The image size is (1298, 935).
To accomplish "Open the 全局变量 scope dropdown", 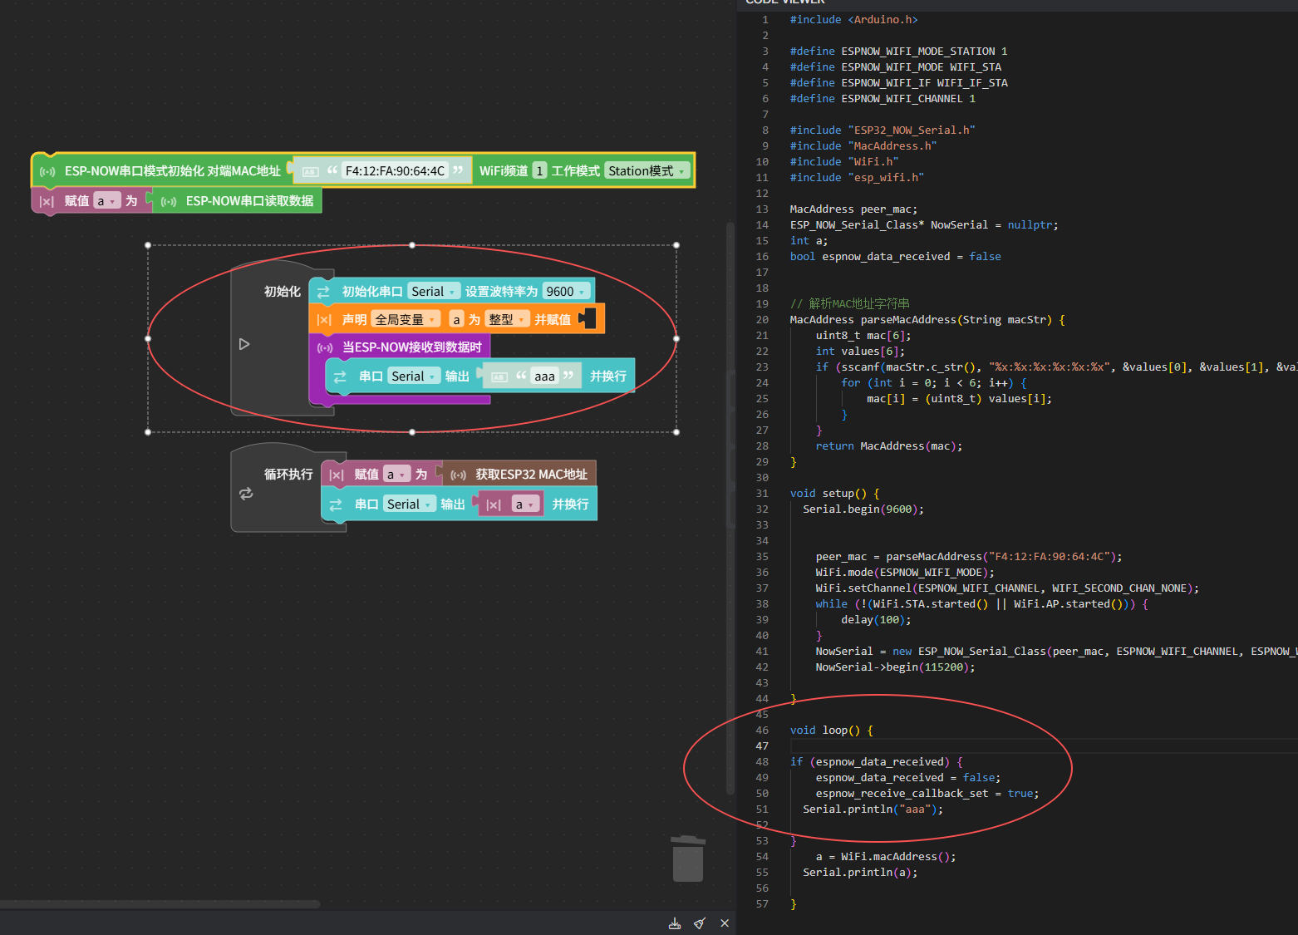I will (x=406, y=320).
